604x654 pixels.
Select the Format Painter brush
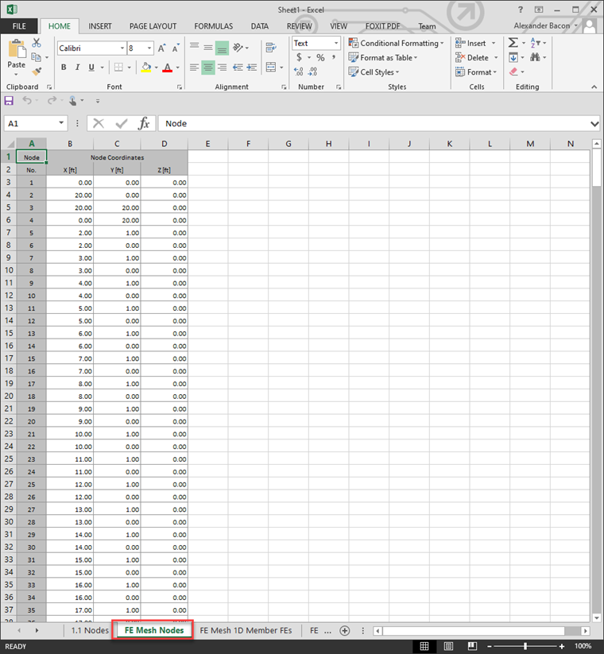(x=37, y=72)
